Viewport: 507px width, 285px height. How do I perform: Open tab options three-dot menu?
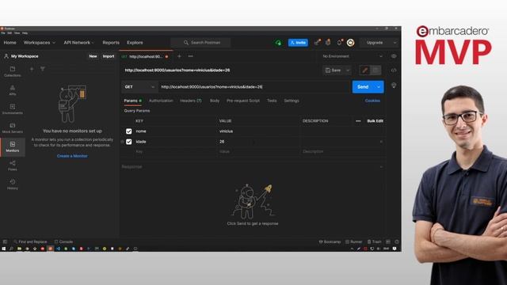tap(190, 56)
